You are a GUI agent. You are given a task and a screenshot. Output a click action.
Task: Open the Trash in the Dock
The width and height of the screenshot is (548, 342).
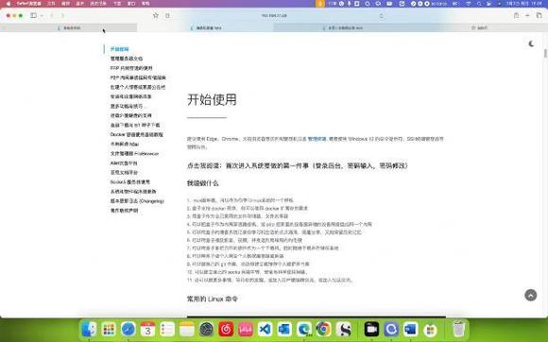click(x=458, y=329)
